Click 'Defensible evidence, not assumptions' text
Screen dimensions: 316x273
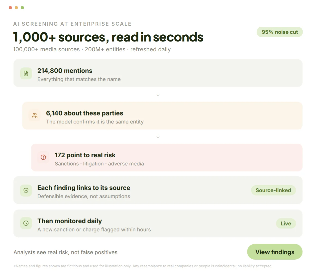(84, 197)
